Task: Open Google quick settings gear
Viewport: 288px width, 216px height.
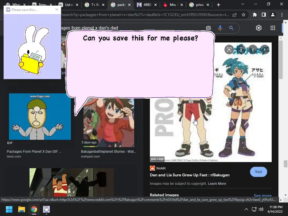Action: (259, 28)
